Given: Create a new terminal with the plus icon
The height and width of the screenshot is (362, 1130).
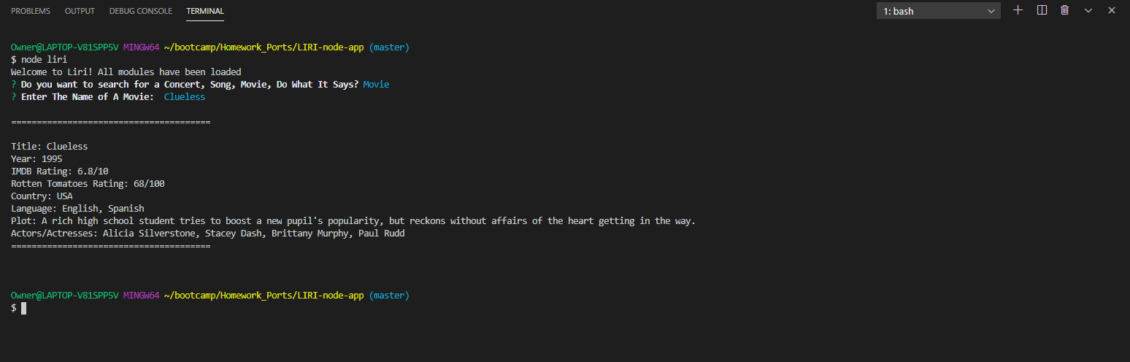Looking at the screenshot, I should pos(1018,10).
